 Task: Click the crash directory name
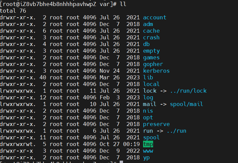pos(151,37)
